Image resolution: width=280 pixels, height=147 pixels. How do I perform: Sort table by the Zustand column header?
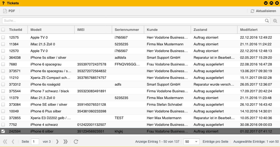[x=200, y=30]
